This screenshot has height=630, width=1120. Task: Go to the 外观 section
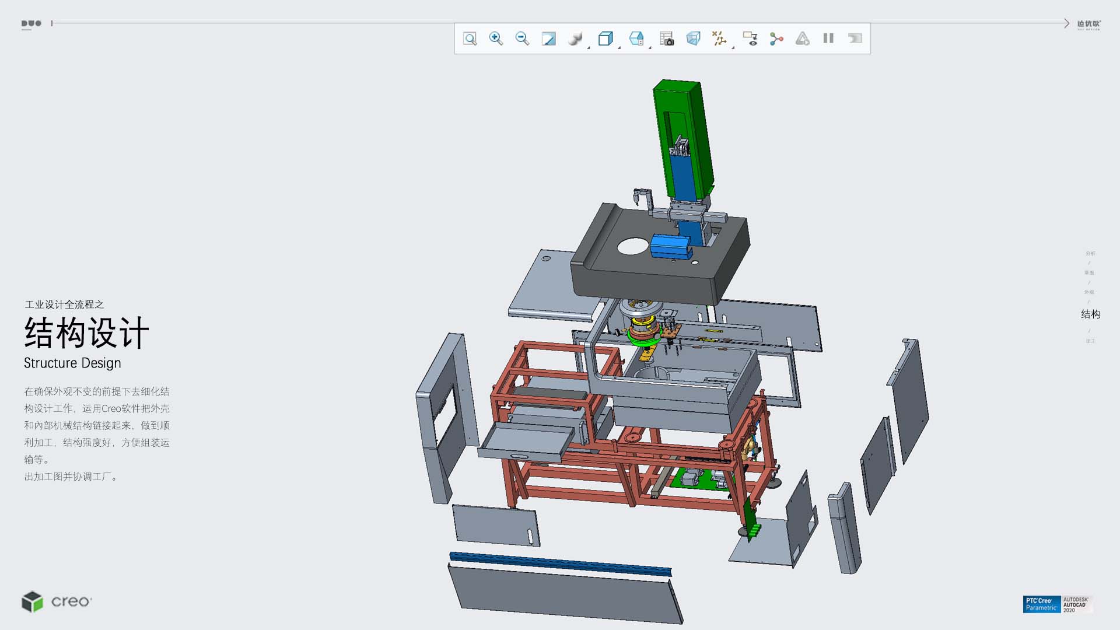[x=1089, y=292]
